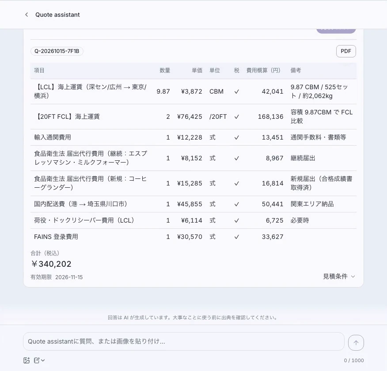Image resolution: width=387 pixels, height=371 pixels.
Task: Go back using the left chevron arrow
Action: point(27,15)
